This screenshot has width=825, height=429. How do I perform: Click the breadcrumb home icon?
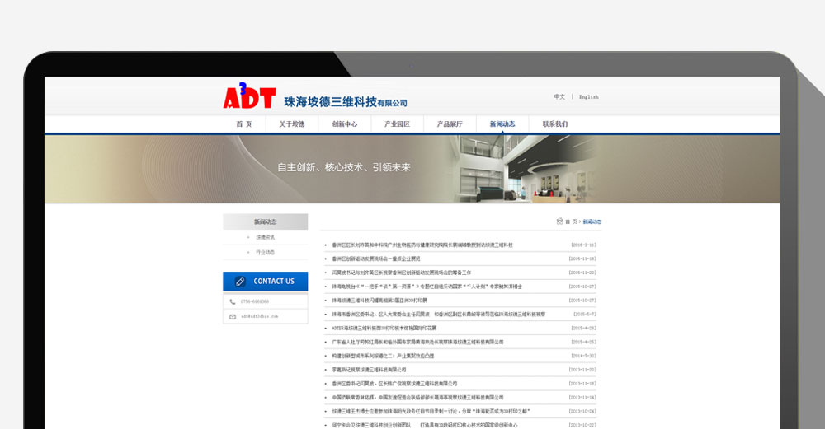[560, 221]
